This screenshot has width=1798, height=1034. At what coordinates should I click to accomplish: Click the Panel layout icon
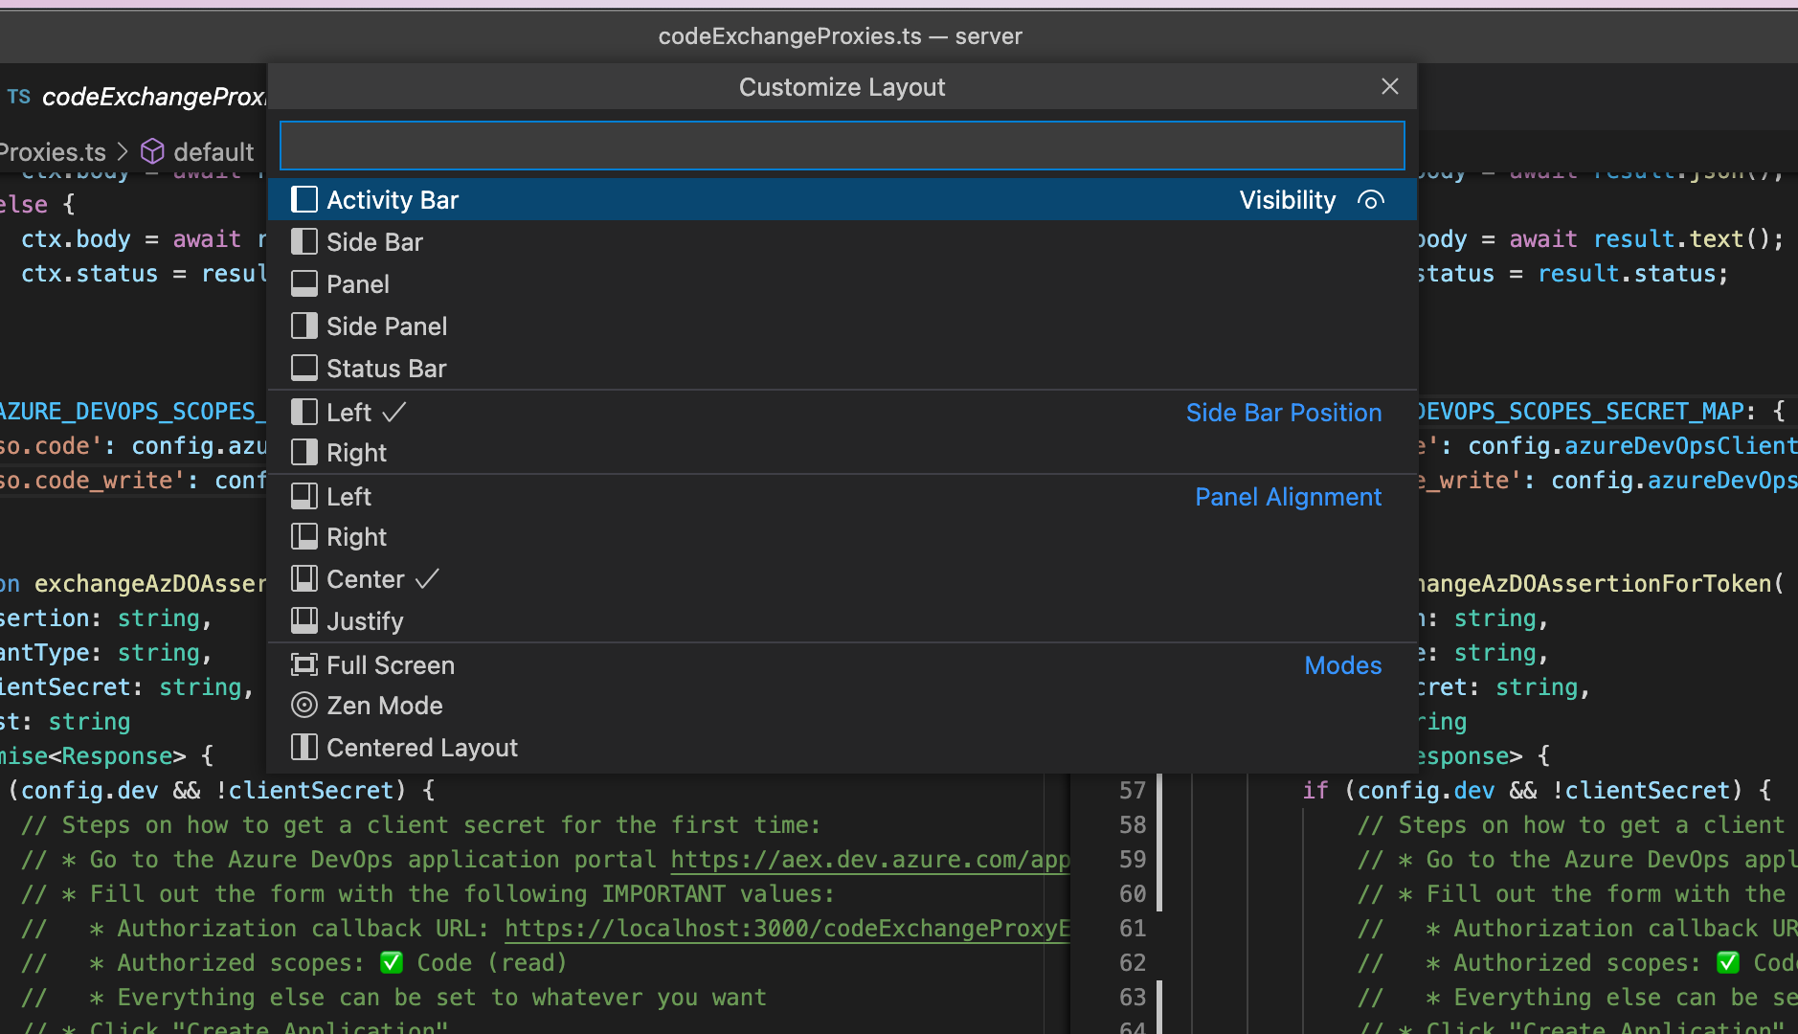pos(304,283)
